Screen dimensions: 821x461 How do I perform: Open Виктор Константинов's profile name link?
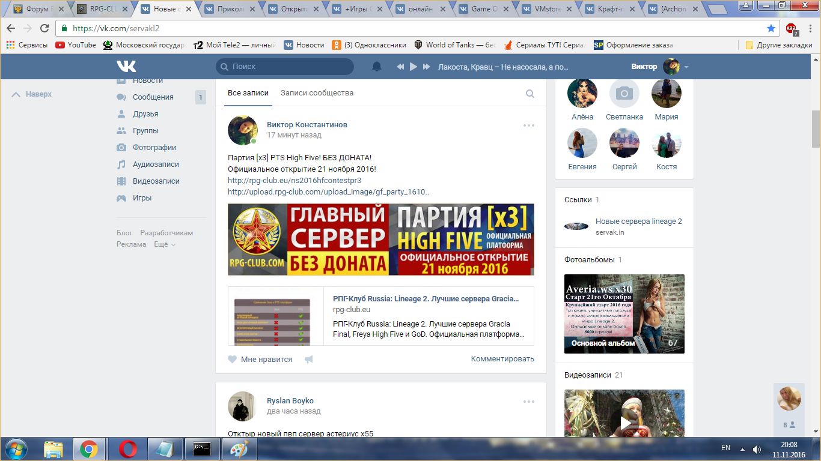(x=307, y=125)
